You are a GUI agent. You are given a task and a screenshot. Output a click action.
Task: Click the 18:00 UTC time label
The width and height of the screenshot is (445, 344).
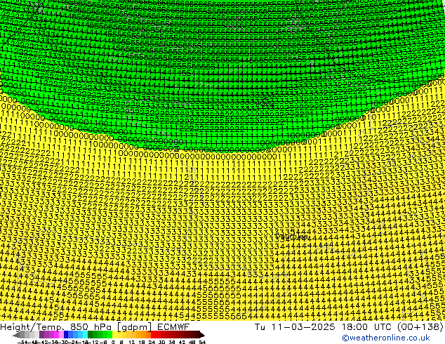tap(367, 326)
